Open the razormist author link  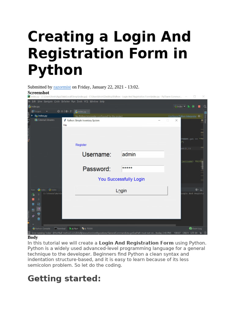(62, 87)
